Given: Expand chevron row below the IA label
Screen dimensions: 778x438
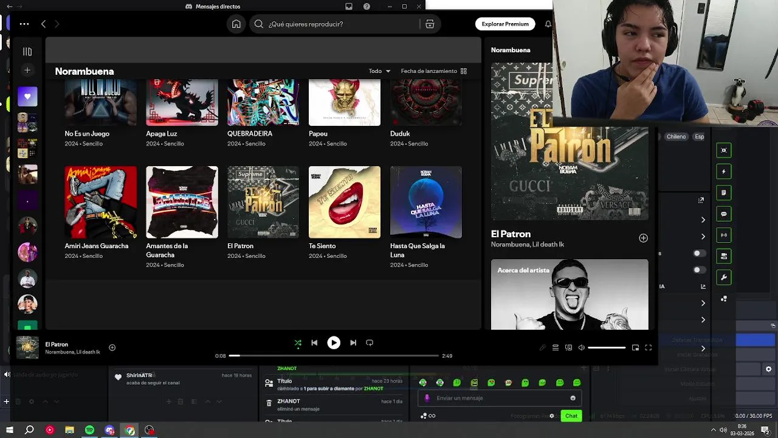Looking at the screenshot, I should tap(703, 303).
